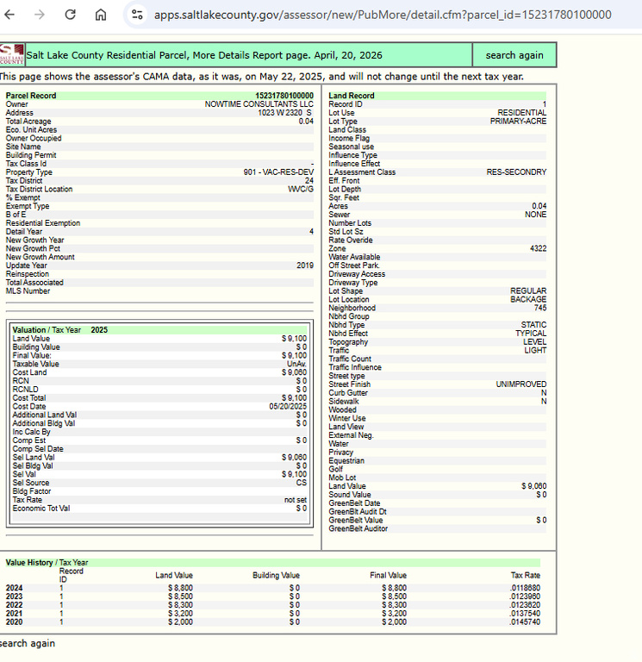Click the Land Record section header
This screenshot has width=642, height=662.
tap(352, 96)
